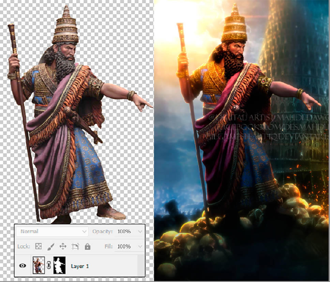Click the Layer 1 image thumbnail
The height and width of the screenshot is (282, 330).
(39, 265)
